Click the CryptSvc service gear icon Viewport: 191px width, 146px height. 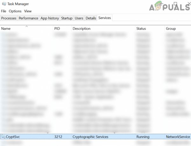[x=3, y=136]
